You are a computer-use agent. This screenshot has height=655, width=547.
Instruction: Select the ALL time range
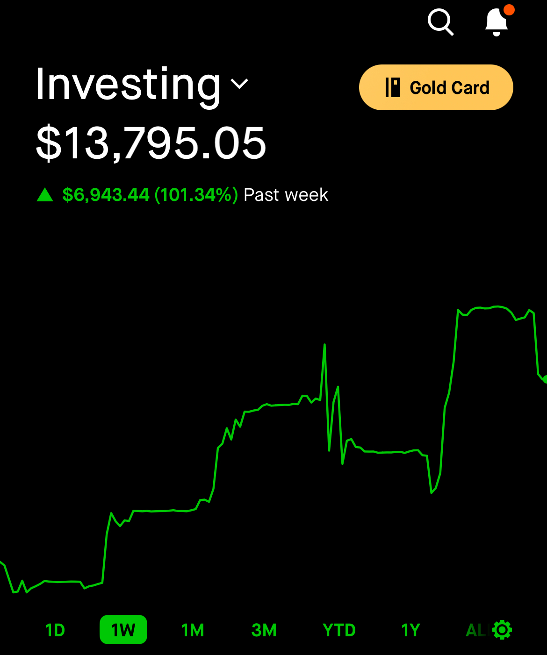point(478,630)
